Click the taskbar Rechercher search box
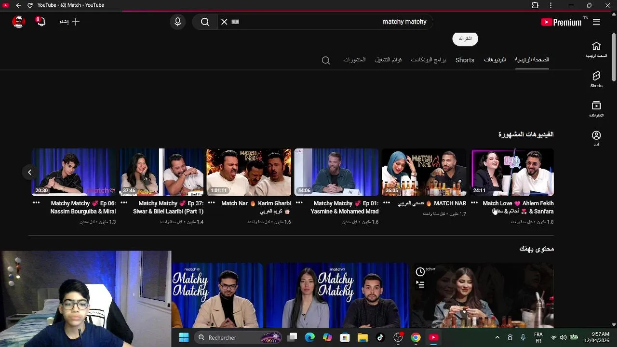 tap(239, 337)
